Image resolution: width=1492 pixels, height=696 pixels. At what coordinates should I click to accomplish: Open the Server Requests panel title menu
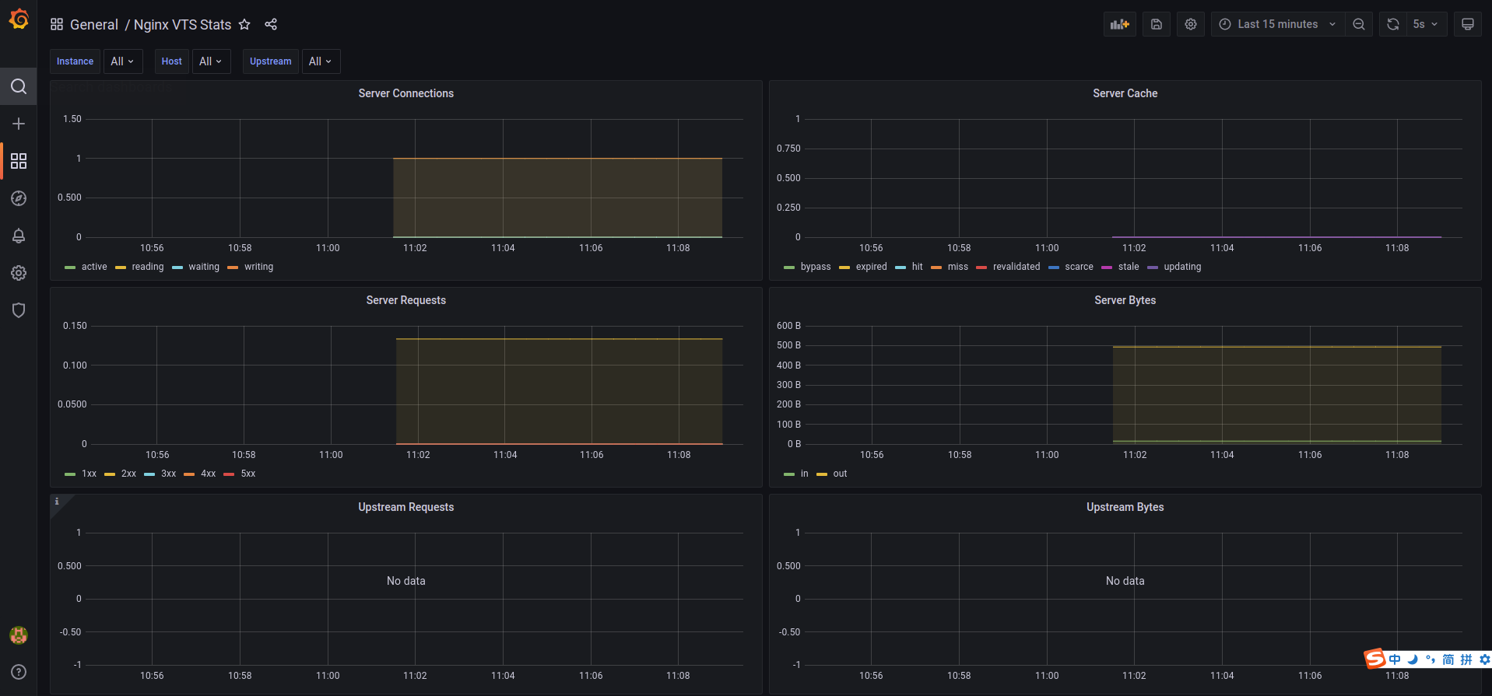click(x=406, y=300)
